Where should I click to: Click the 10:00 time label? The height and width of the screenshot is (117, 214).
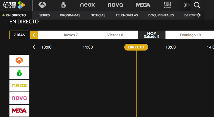point(46,47)
